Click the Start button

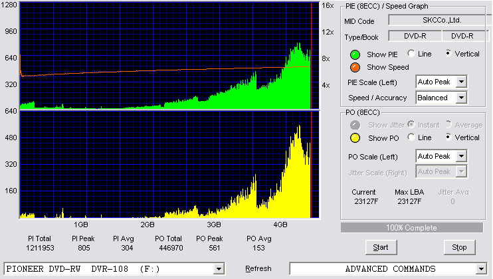point(381,248)
